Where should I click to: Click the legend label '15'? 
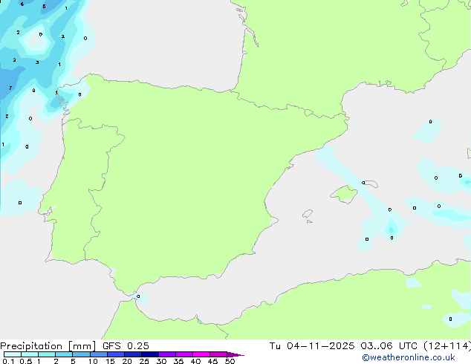pos(110,361)
